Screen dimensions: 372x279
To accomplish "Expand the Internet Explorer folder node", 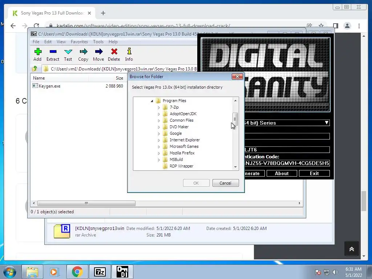I will 159,140.
